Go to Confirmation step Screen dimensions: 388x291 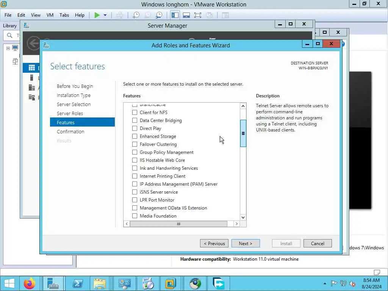tap(70, 131)
